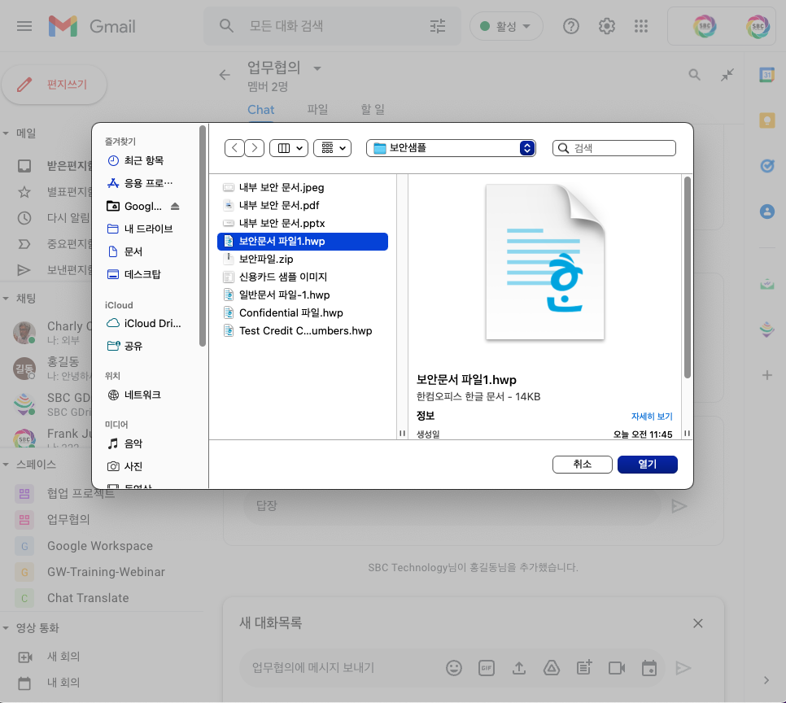Image resolution: width=786 pixels, height=703 pixels.
Task: Collapse the chat view with the arrows icon
Action: (x=727, y=75)
